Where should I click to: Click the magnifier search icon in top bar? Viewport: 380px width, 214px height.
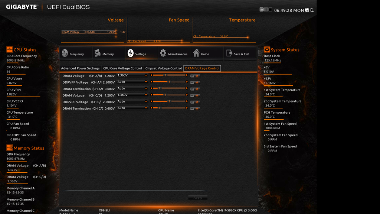[312, 10]
